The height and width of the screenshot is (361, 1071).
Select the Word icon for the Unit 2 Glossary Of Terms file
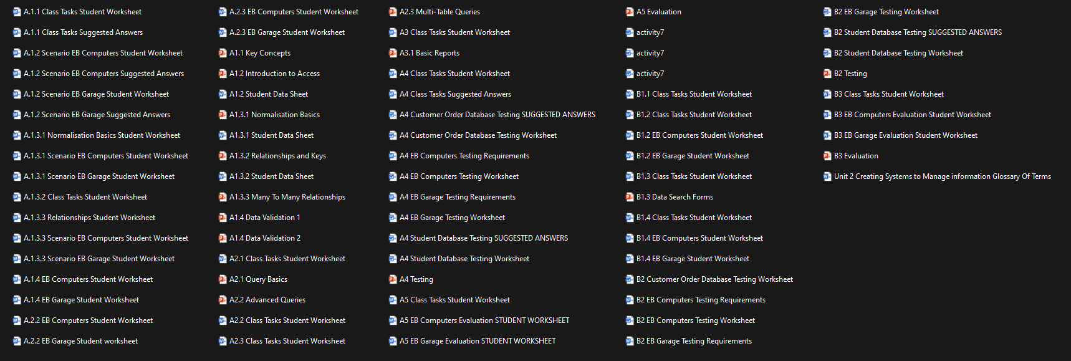click(x=827, y=176)
